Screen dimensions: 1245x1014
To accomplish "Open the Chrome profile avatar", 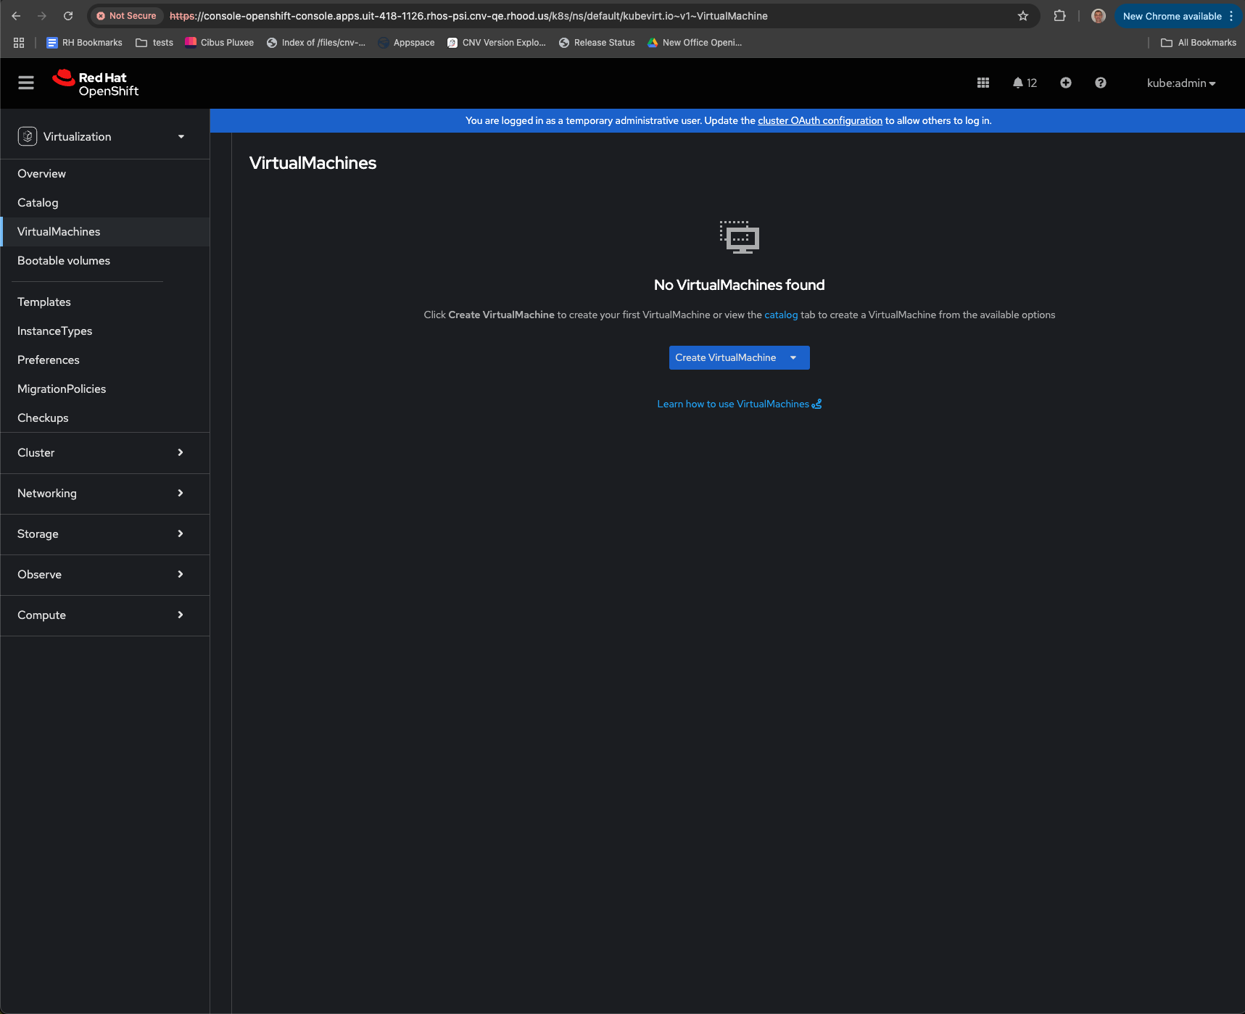I will 1099,16.
